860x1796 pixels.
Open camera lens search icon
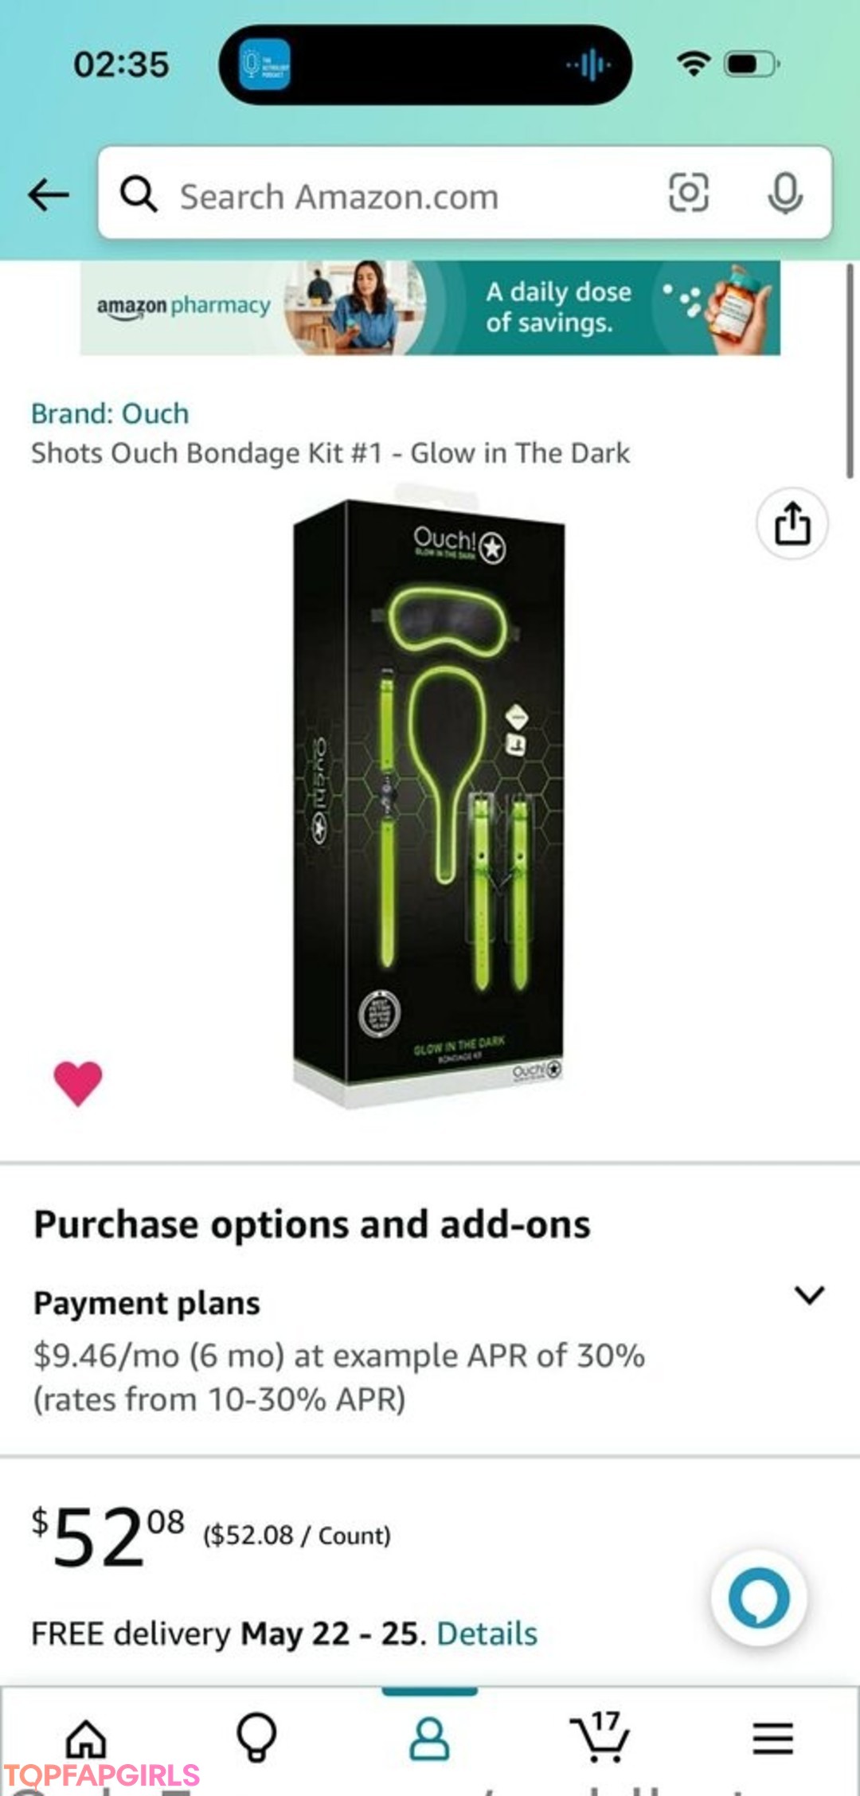tap(688, 193)
